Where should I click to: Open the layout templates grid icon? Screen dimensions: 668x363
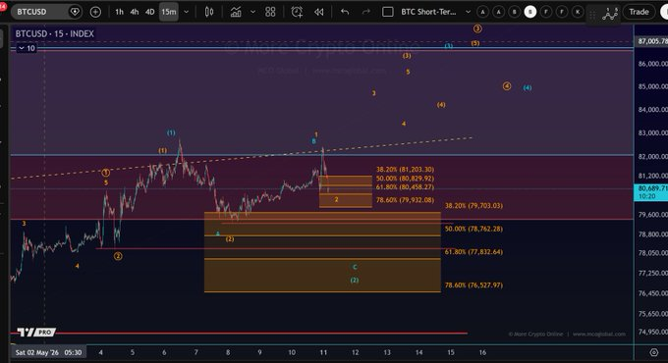pos(270,12)
